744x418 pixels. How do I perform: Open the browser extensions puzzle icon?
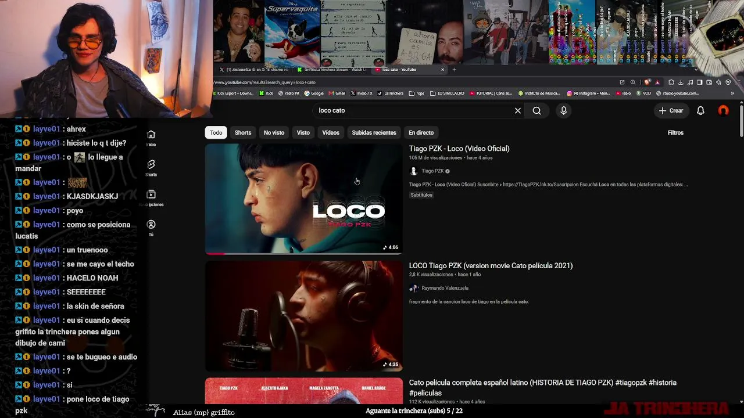[x=671, y=82]
